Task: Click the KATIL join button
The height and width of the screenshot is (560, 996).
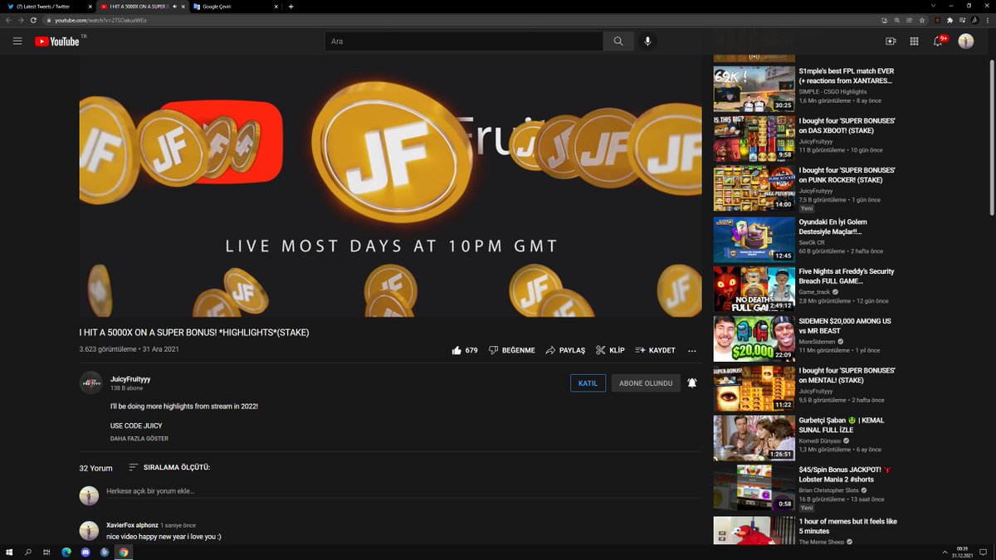Action: [x=588, y=383]
